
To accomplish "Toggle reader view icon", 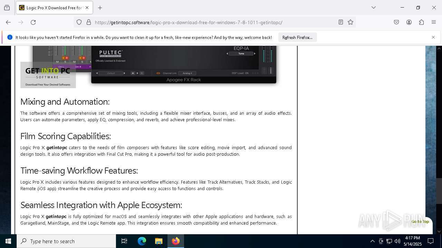I will [x=340, y=22].
